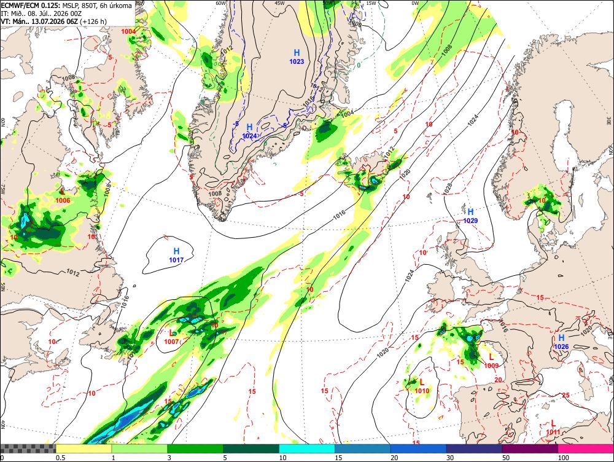
Task: Select the 'L 1009' low over southern France
Action: [x=491, y=361]
